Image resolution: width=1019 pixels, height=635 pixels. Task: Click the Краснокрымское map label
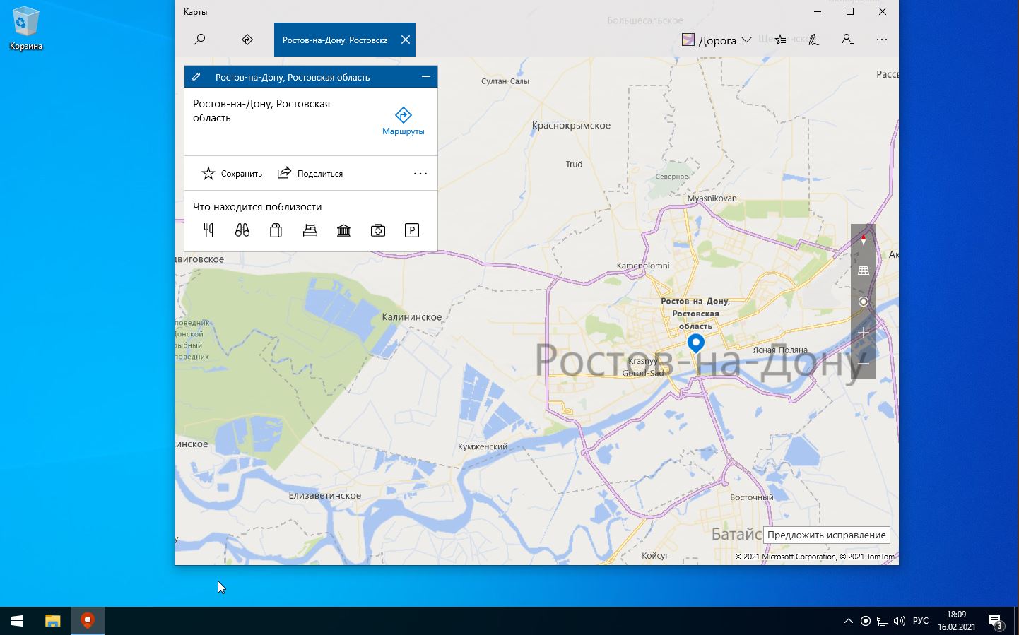point(571,126)
